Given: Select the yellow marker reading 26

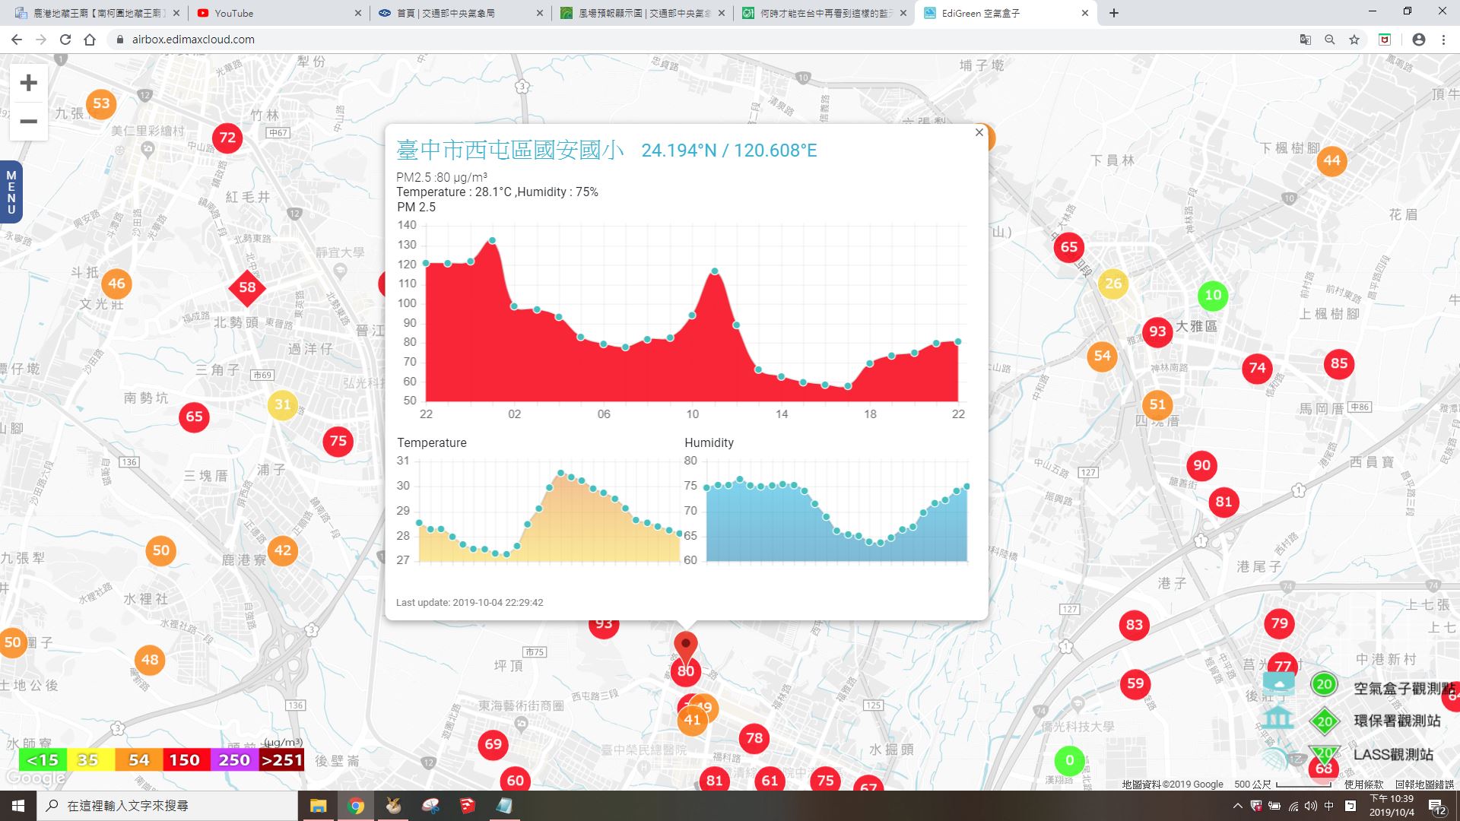Looking at the screenshot, I should (1113, 284).
